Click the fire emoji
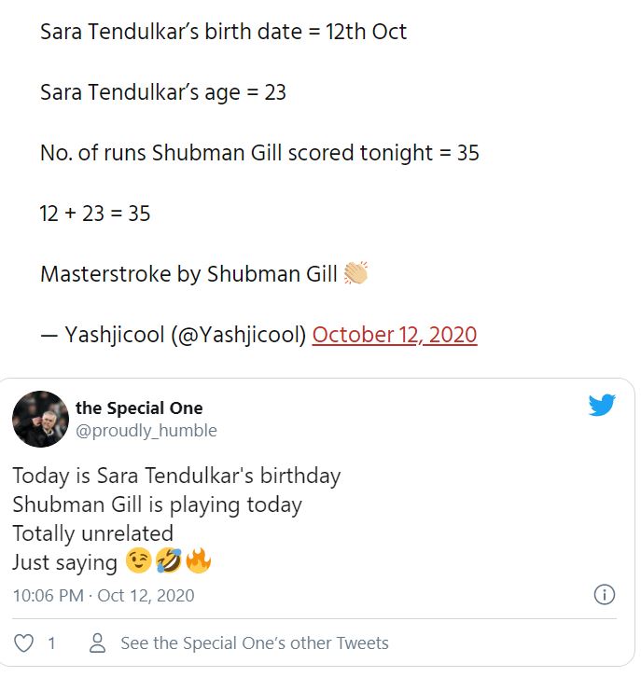641x677 pixels. pyautogui.click(x=199, y=562)
